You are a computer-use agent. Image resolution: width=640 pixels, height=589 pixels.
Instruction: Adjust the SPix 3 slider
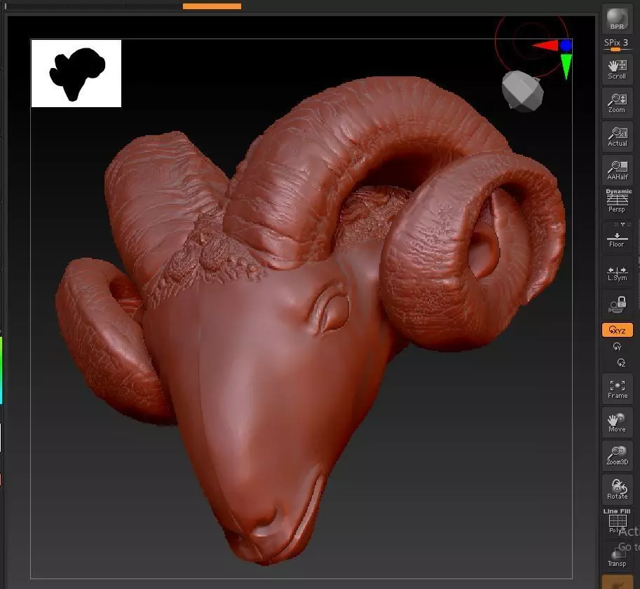(617, 45)
